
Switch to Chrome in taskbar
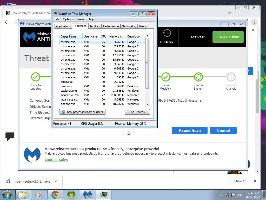point(55,195)
